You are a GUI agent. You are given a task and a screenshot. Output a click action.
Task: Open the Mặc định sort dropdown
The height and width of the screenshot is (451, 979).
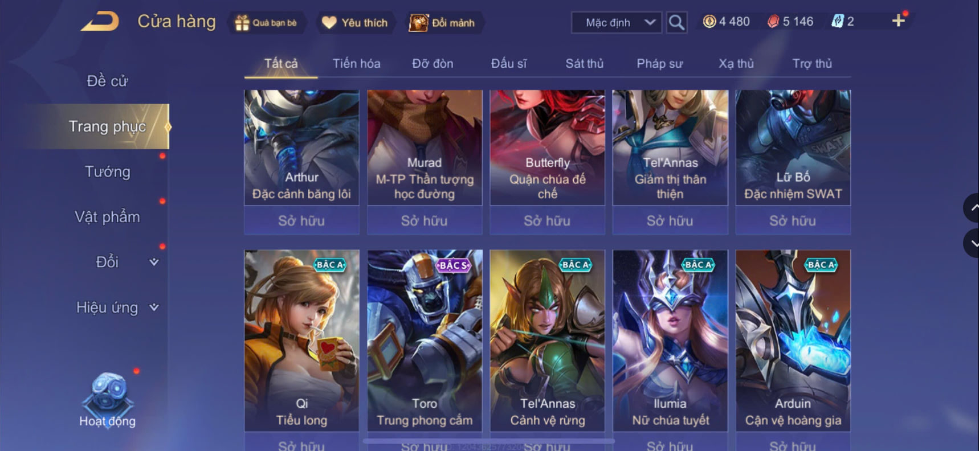(617, 23)
